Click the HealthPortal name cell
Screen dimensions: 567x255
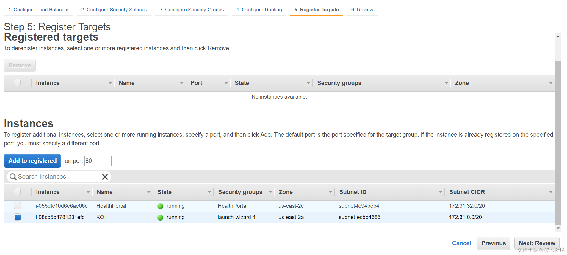(111, 206)
